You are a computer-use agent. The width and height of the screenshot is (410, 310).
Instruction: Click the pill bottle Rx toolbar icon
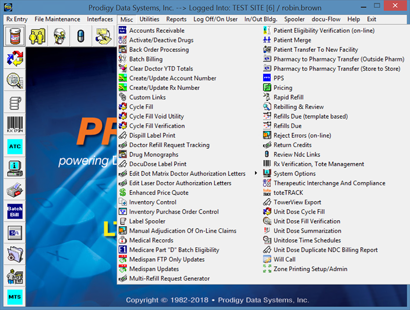(15, 37)
